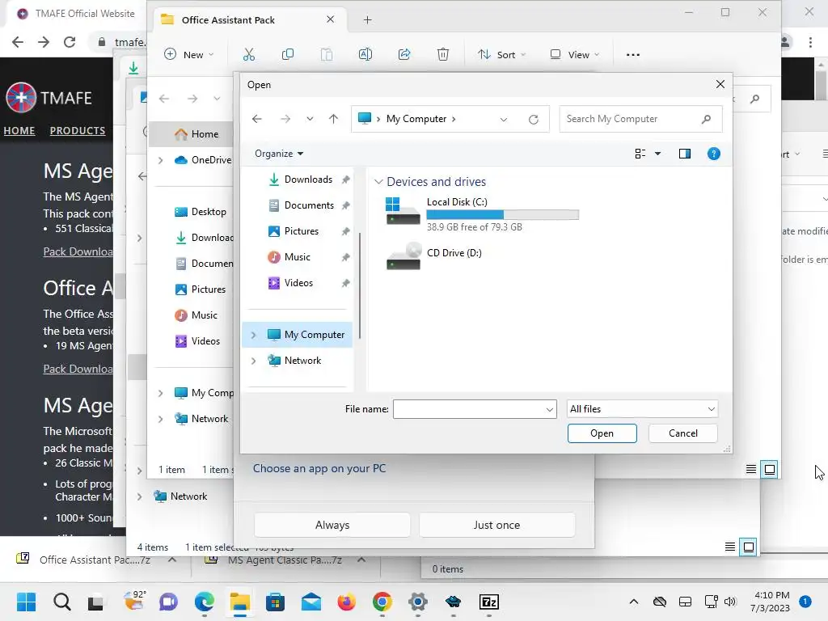Screen dimensions: 828x621
Task: Open the Organize dropdown in Open dialog
Action: click(279, 154)
